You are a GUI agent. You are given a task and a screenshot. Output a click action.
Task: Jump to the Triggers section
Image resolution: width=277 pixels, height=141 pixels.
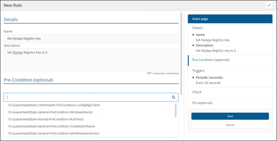pos(198,70)
